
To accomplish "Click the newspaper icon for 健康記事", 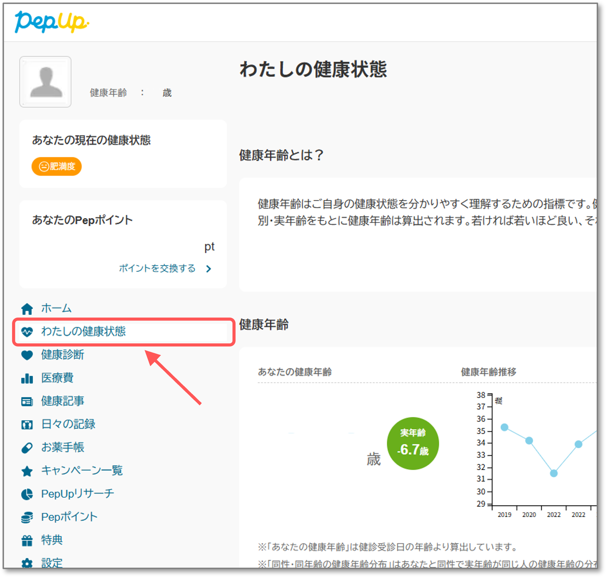I will point(27,402).
